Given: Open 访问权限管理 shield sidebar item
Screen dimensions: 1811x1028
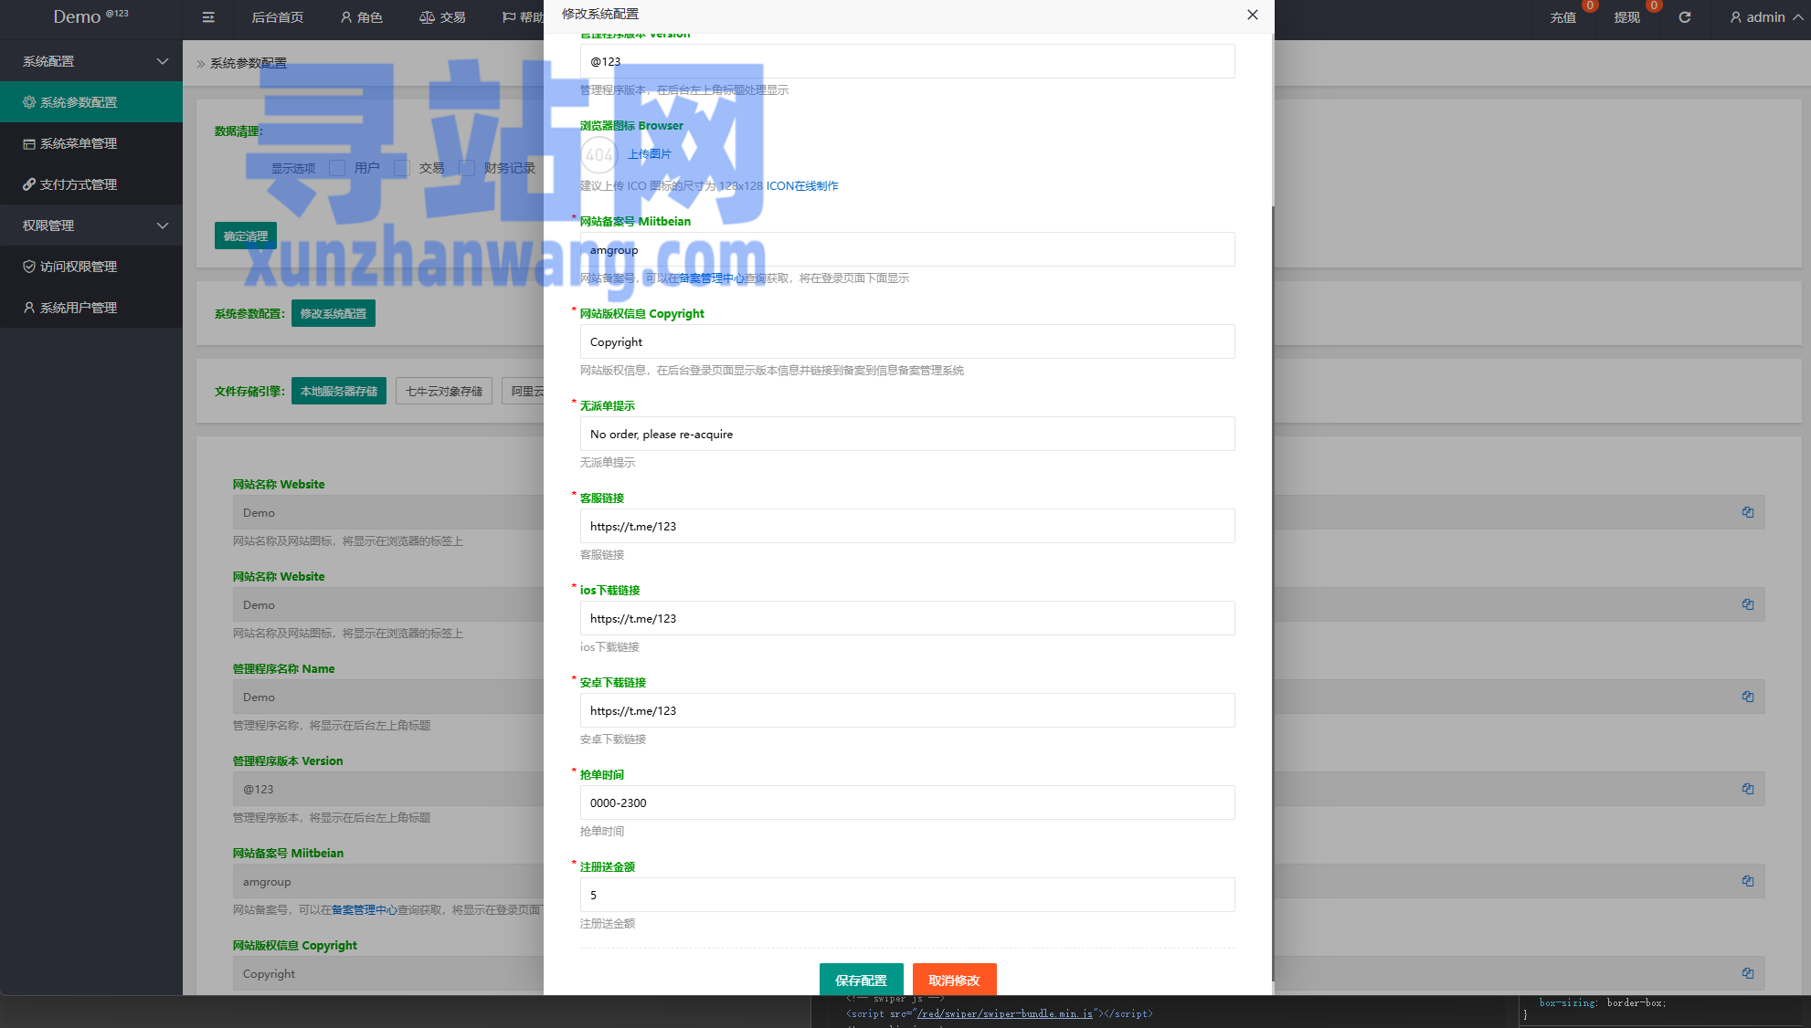Looking at the screenshot, I should [x=79, y=267].
